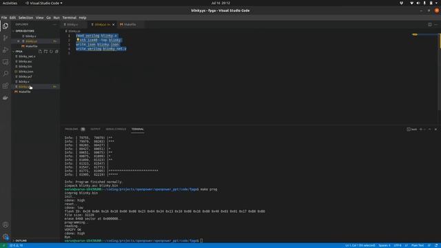Change LF end of line sequence

(x=406, y=245)
